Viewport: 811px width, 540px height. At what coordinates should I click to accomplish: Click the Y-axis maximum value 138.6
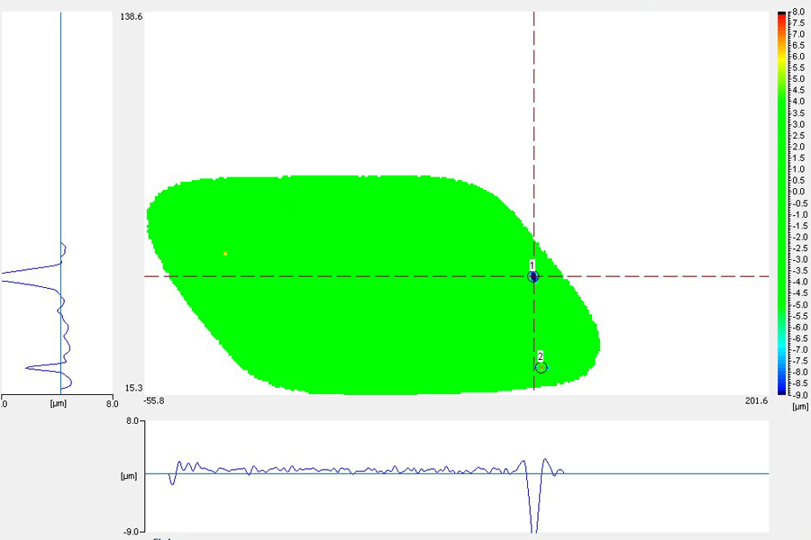click(x=131, y=17)
